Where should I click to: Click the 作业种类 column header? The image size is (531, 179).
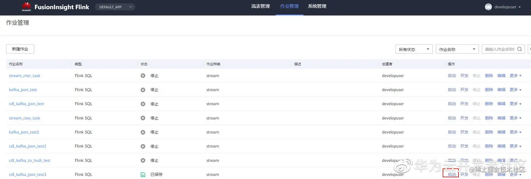pyautogui.click(x=214, y=64)
